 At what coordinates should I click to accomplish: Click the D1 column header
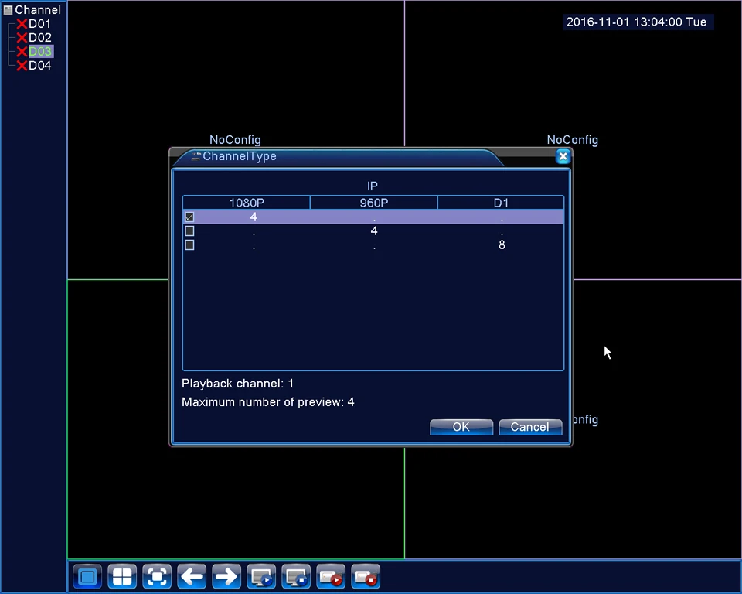pyautogui.click(x=501, y=203)
